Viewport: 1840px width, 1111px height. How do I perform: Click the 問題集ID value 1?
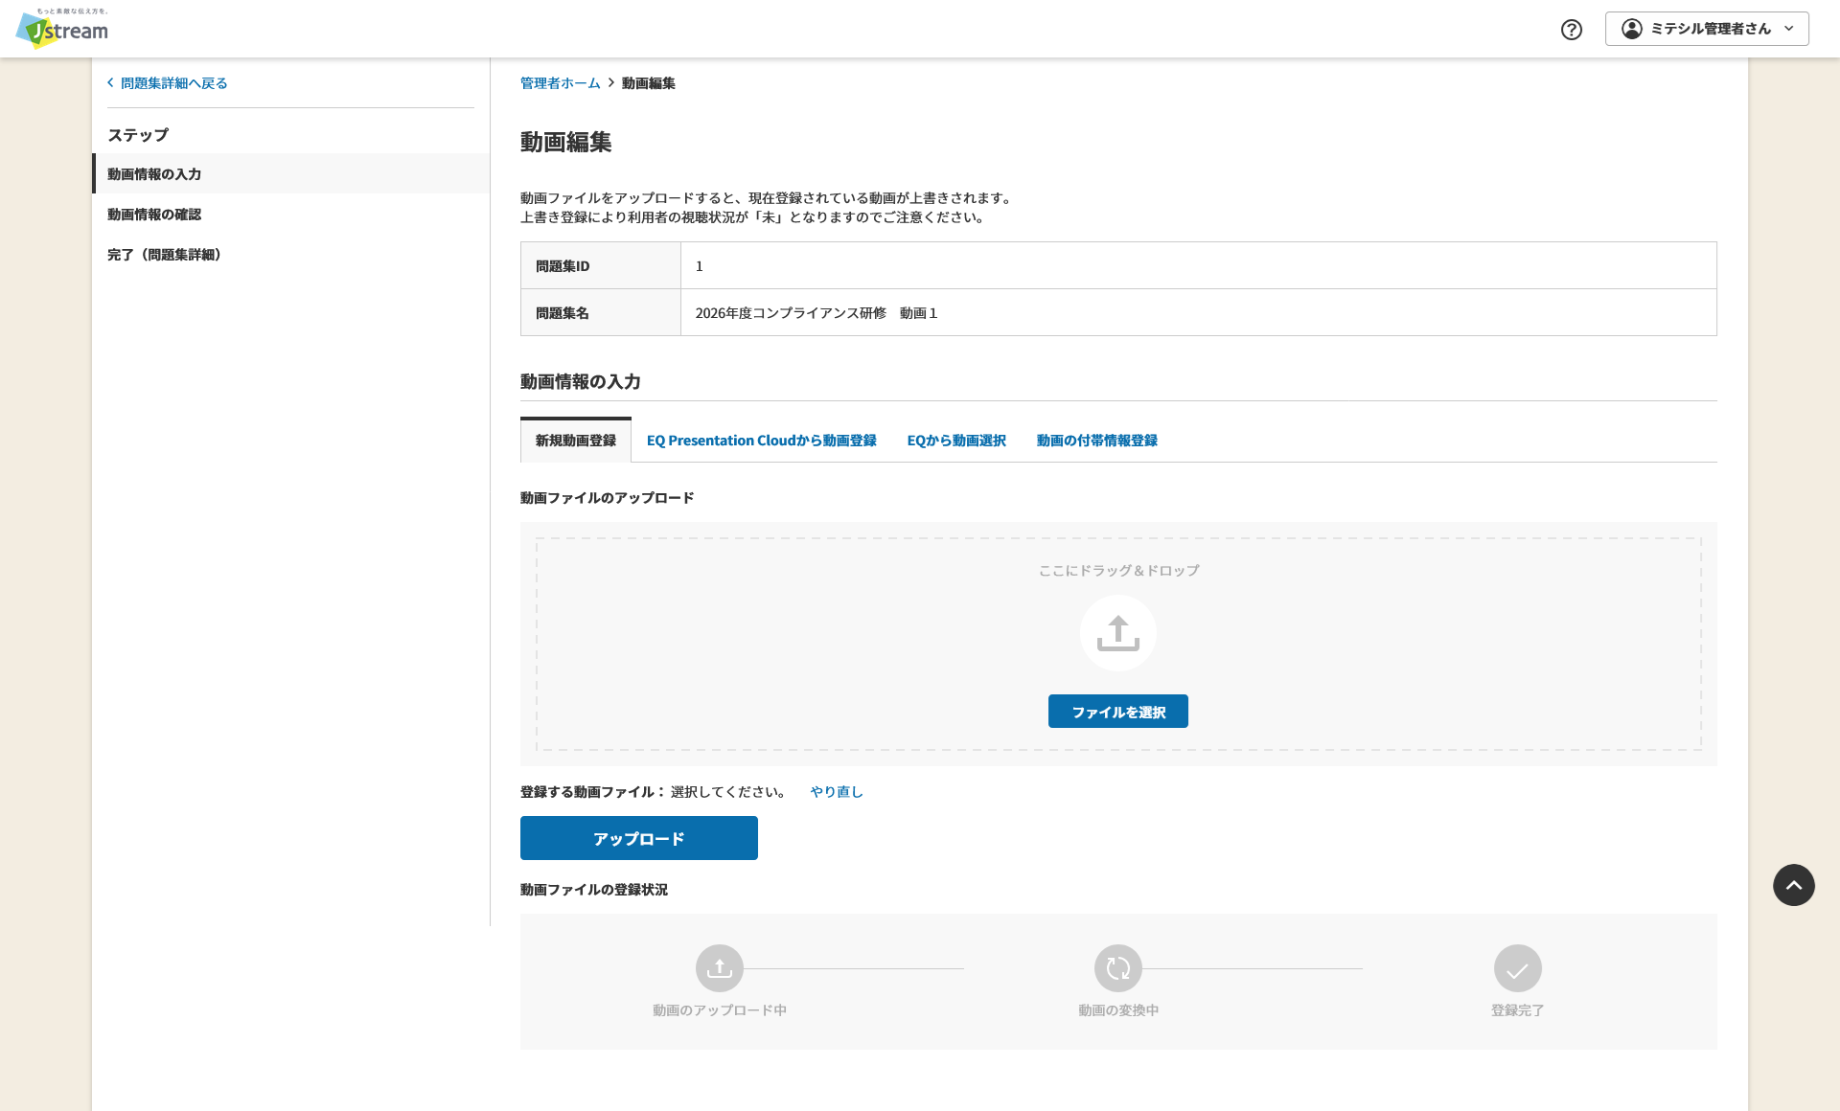[700, 265]
